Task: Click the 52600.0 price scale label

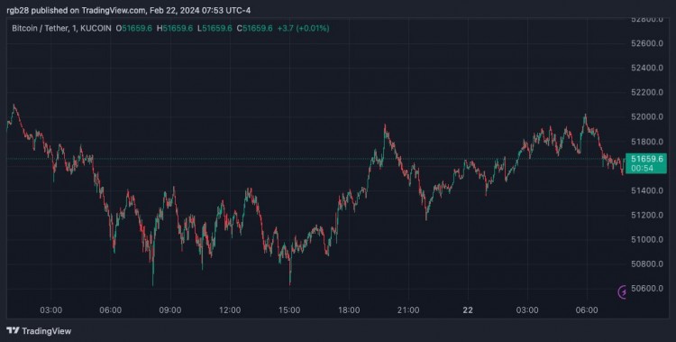Action: [646, 43]
